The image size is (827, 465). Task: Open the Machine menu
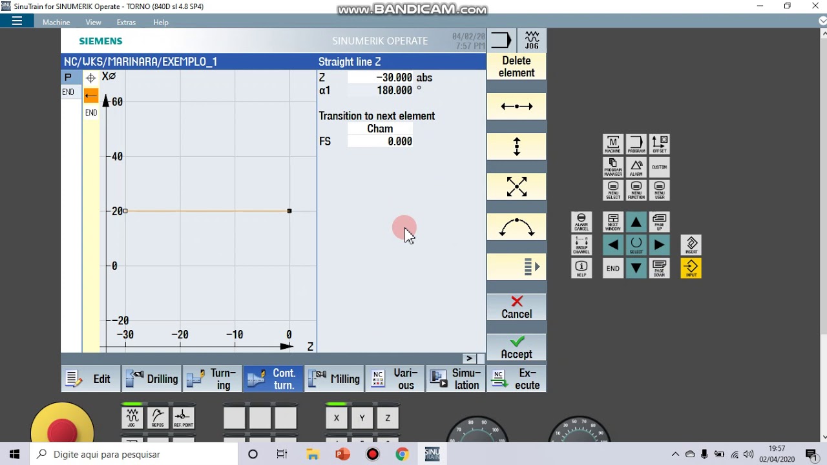[56, 22]
